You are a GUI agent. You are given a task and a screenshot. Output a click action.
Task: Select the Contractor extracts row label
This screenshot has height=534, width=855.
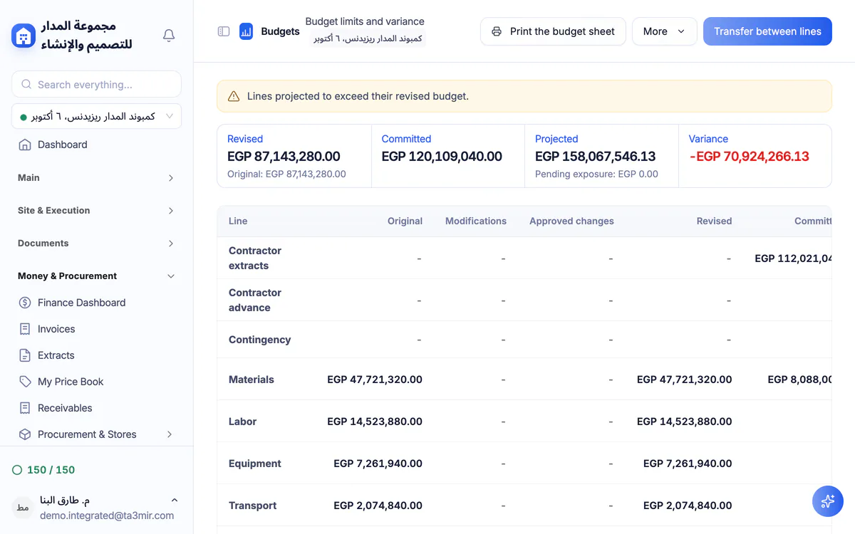pyautogui.click(x=255, y=258)
